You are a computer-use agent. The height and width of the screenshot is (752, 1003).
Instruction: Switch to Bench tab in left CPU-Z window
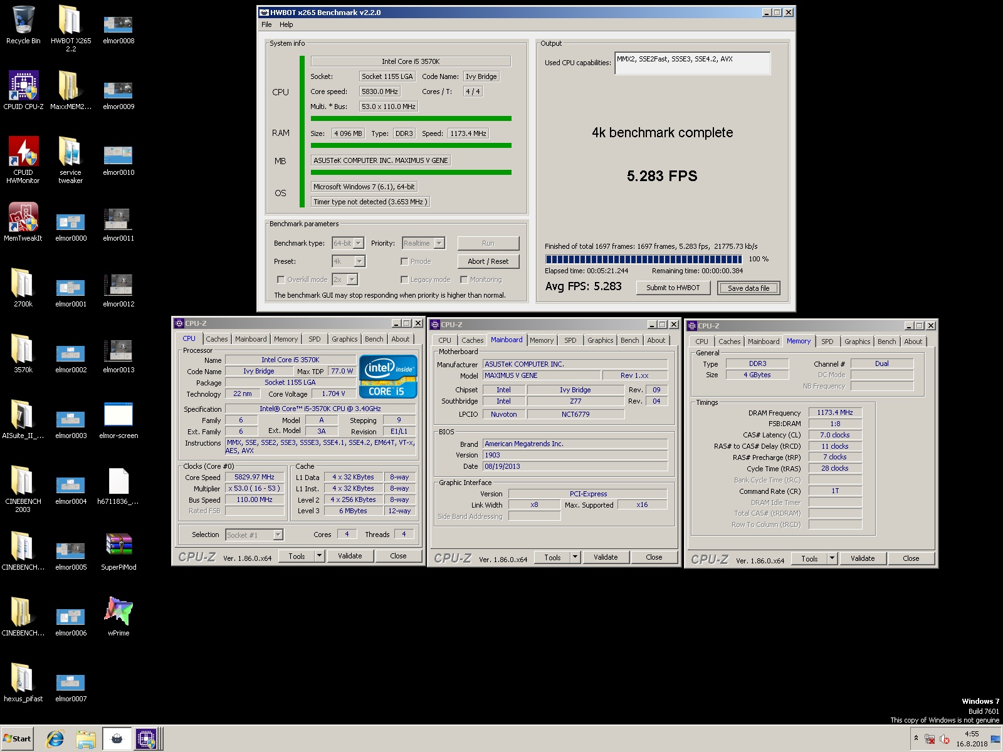[374, 339]
